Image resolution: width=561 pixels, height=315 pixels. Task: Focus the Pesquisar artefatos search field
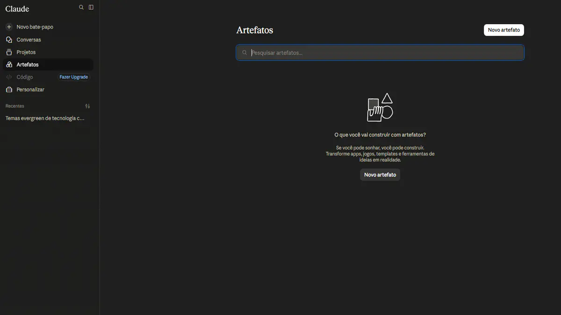pyautogui.click(x=380, y=53)
